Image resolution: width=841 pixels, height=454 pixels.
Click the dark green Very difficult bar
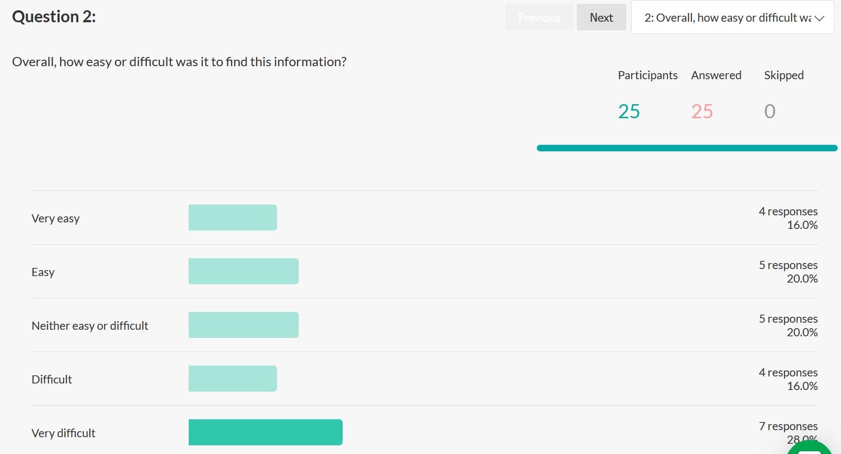pos(266,432)
